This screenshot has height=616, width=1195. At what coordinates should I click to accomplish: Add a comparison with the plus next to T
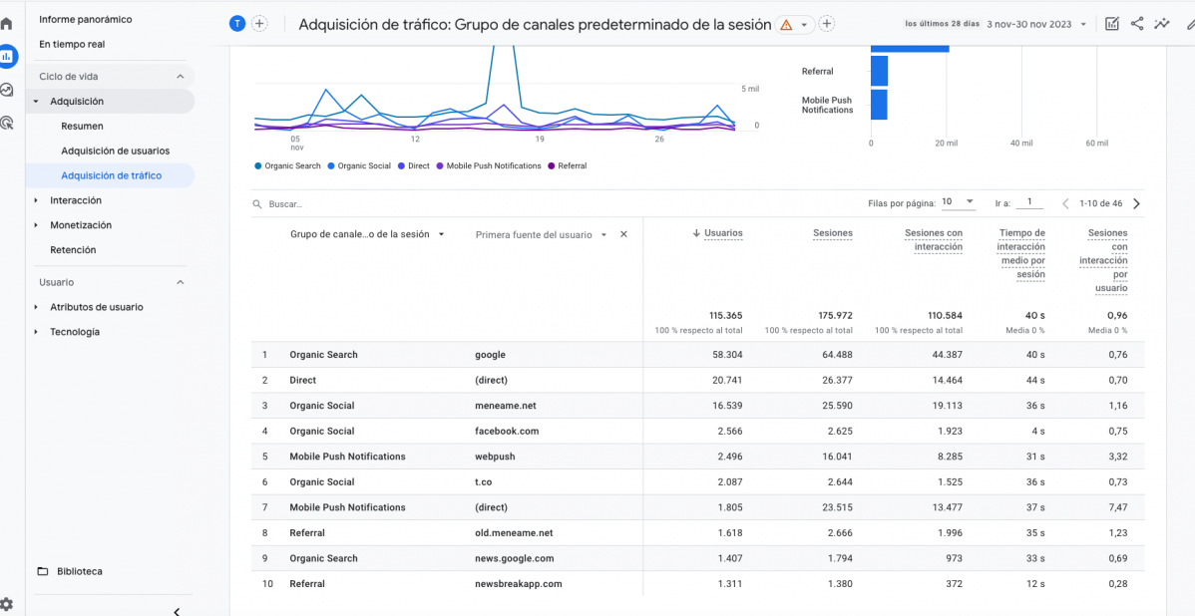tap(260, 24)
